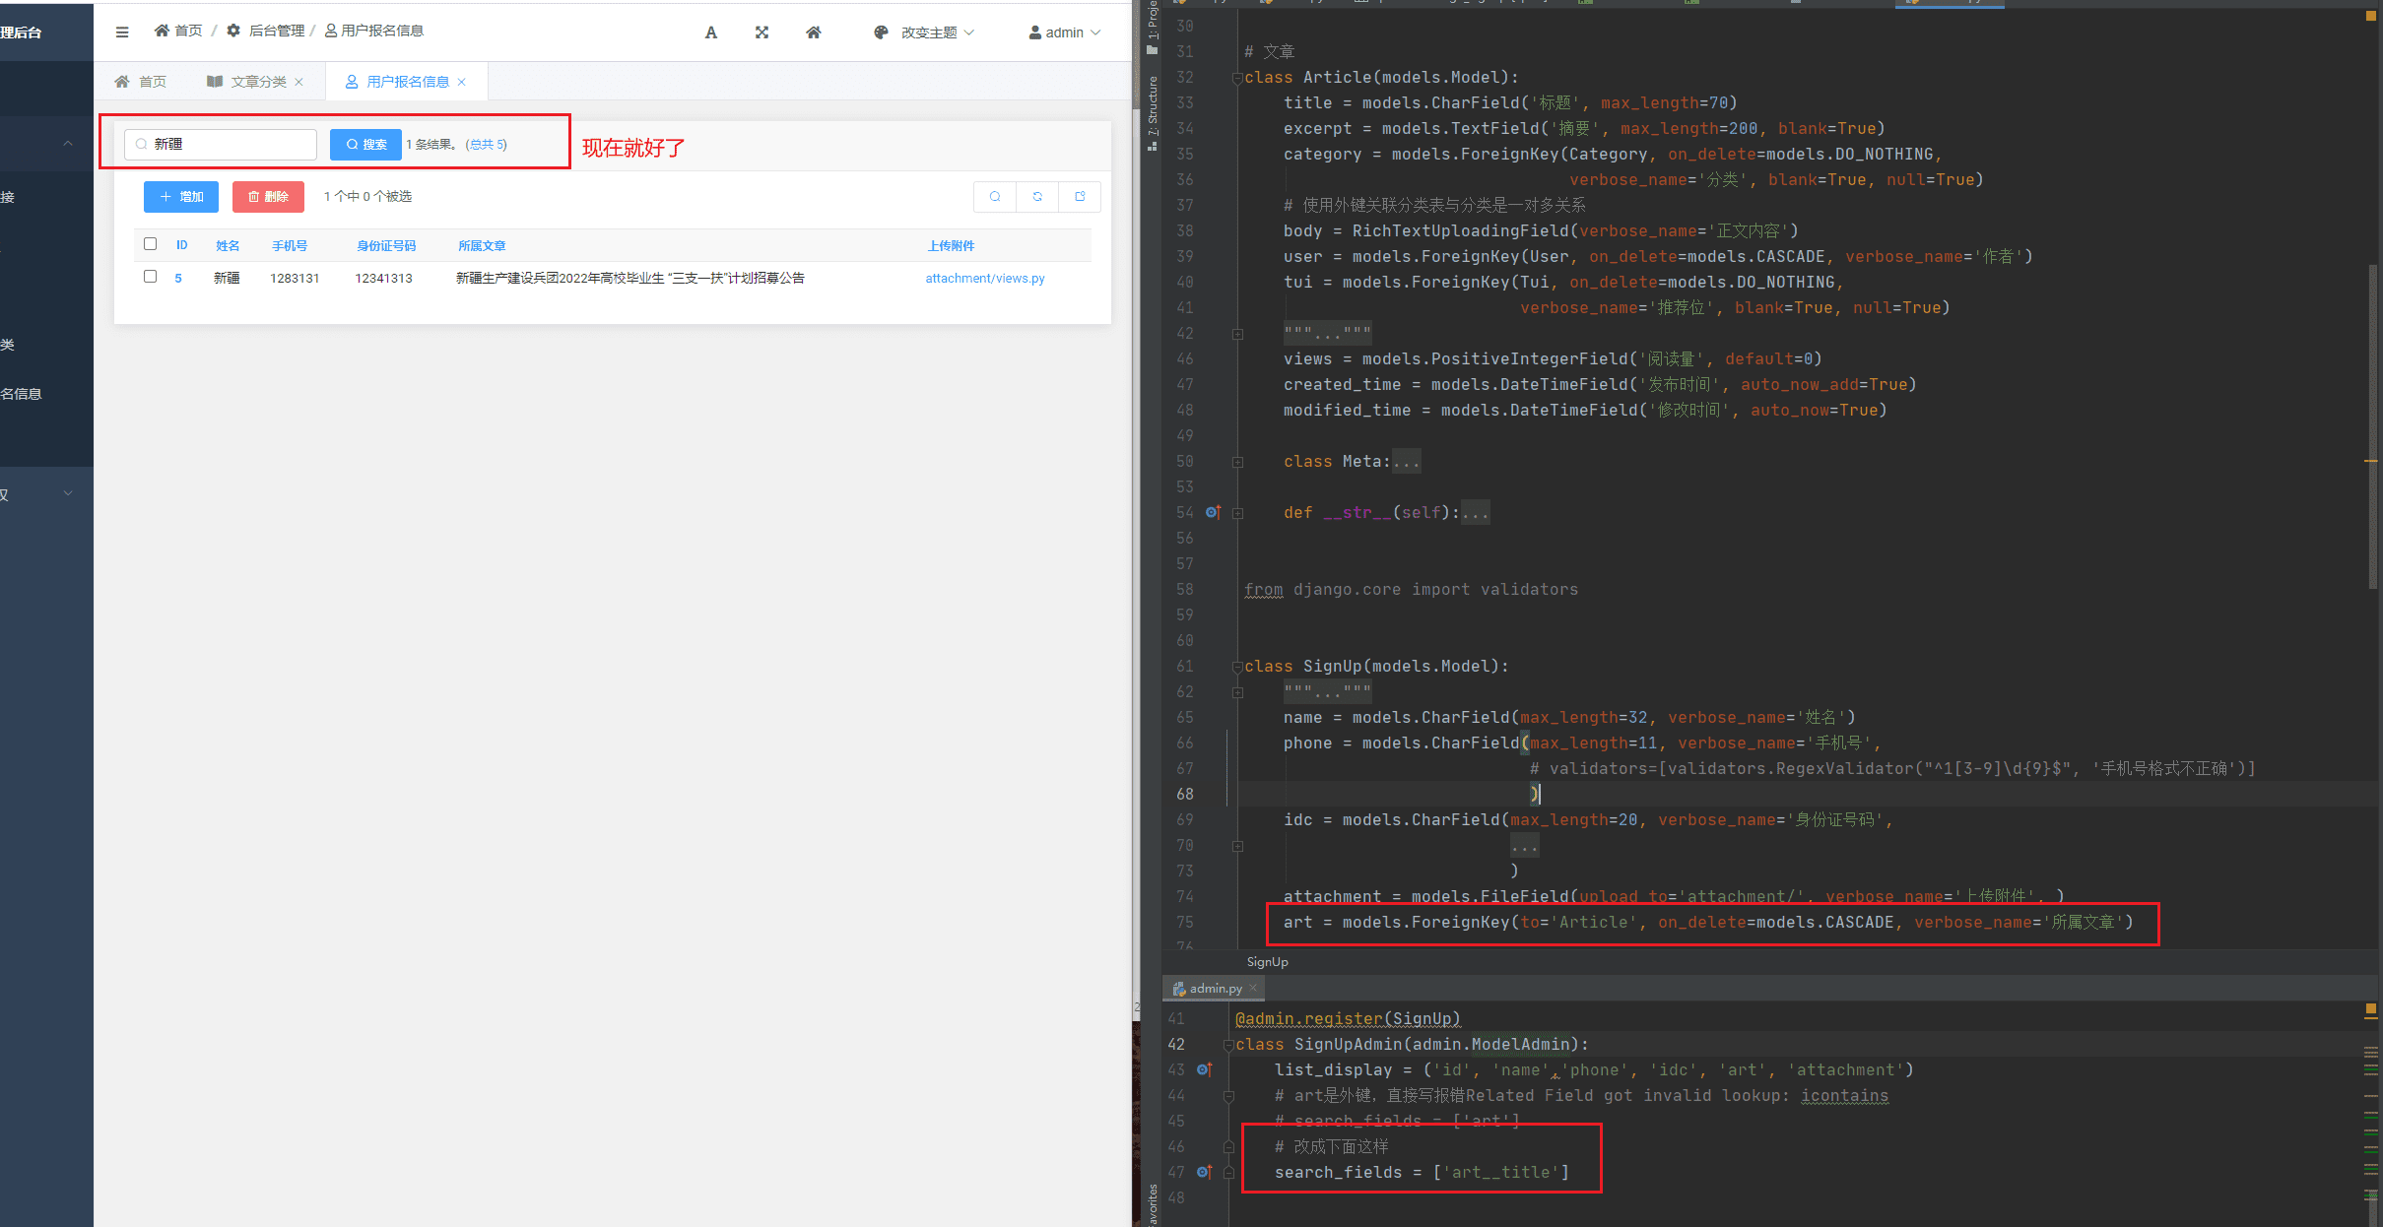Toggle the table search magnifier icon

coord(995,197)
